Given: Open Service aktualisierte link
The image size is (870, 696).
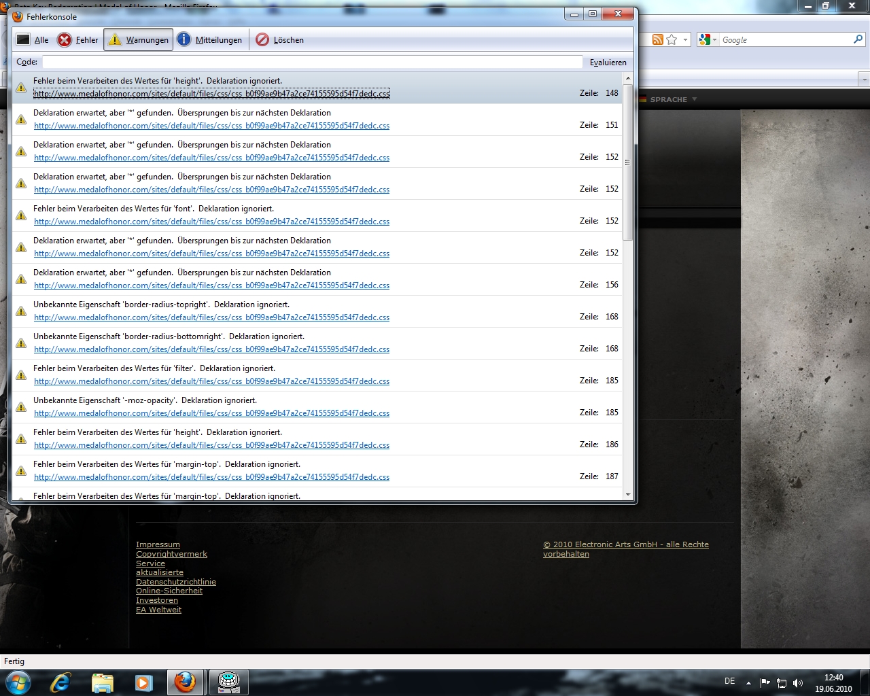Looking at the screenshot, I should coord(160,568).
